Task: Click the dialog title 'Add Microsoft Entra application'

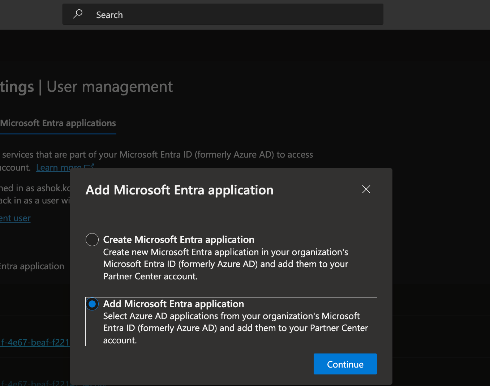Action: [180, 190]
